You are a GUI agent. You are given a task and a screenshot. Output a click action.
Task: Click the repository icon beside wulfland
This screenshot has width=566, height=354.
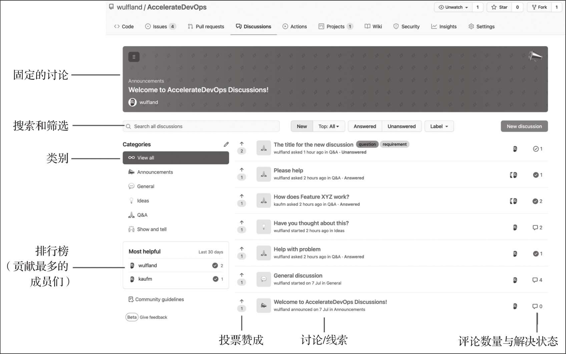[x=111, y=7]
